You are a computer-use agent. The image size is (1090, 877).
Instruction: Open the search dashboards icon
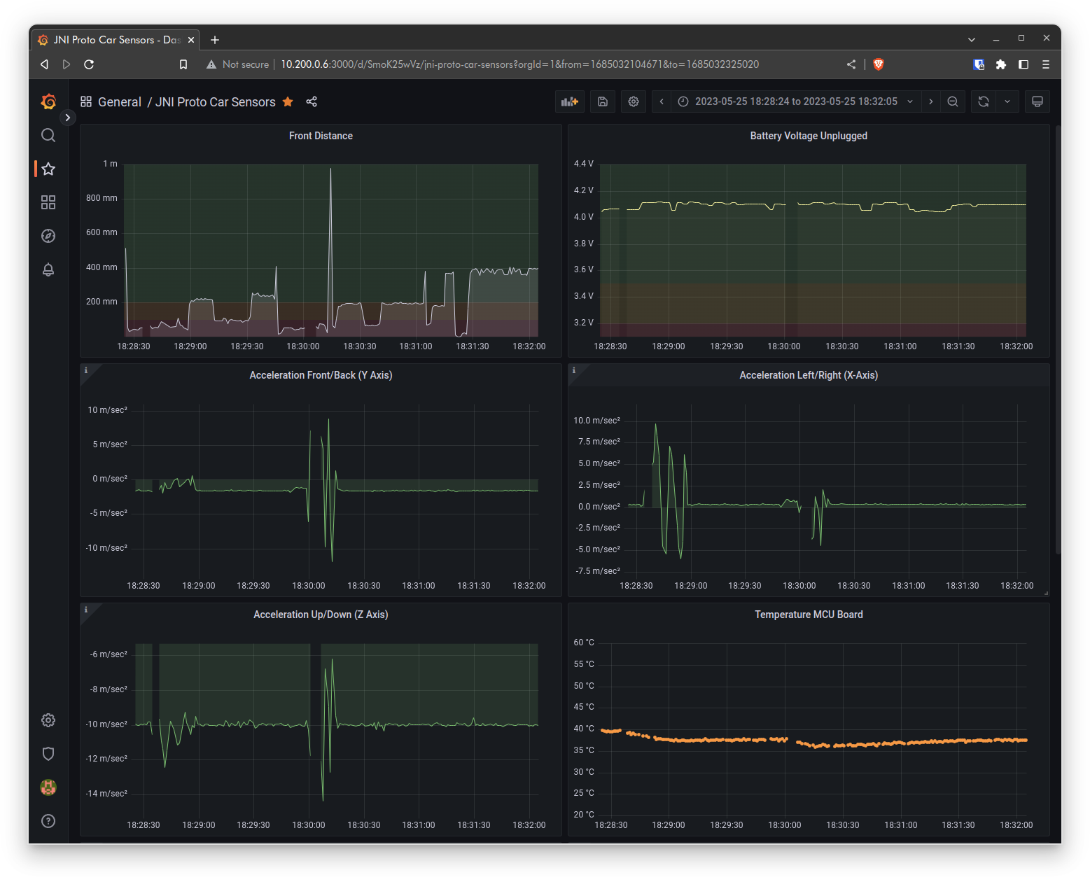[x=48, y=135]
